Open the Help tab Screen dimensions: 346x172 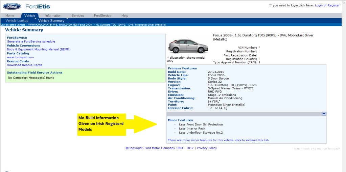coord(125,16)
